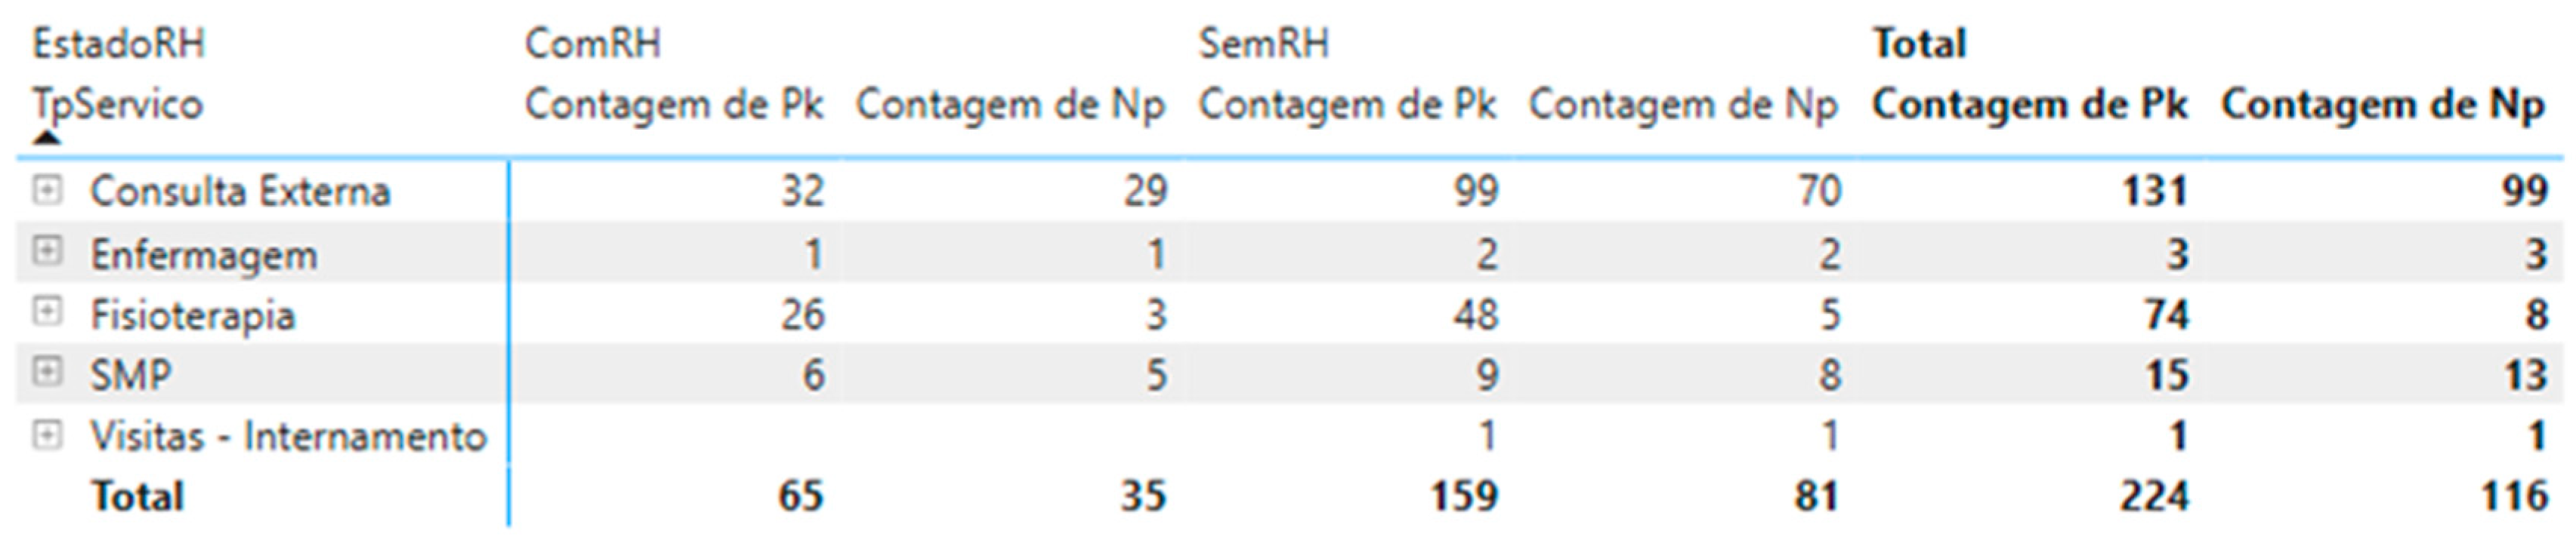2576x549 pixels.
Task: Expand the Enfermagem row
Action: (x=46, y=252)
